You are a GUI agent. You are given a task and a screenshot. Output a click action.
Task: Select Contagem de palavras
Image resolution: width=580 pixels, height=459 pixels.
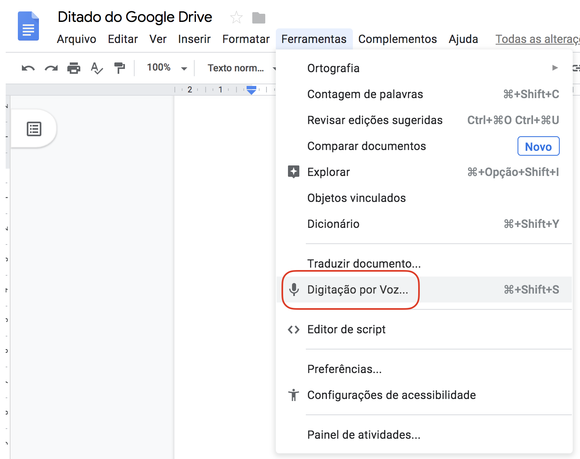tap(424, 94)
